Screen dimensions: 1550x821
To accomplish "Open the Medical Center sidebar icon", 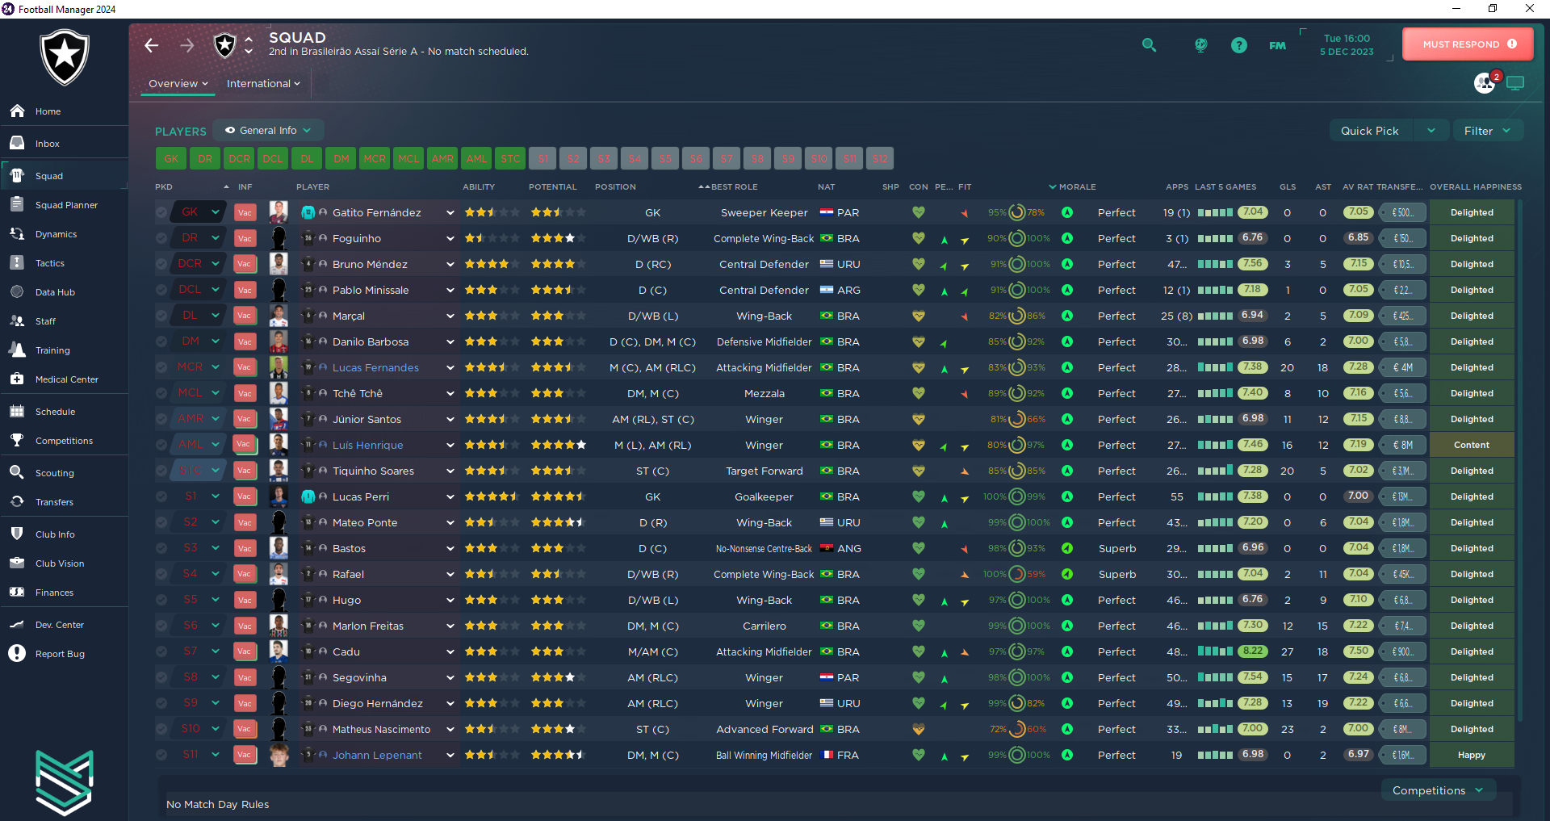I will (x=17, y=379).
